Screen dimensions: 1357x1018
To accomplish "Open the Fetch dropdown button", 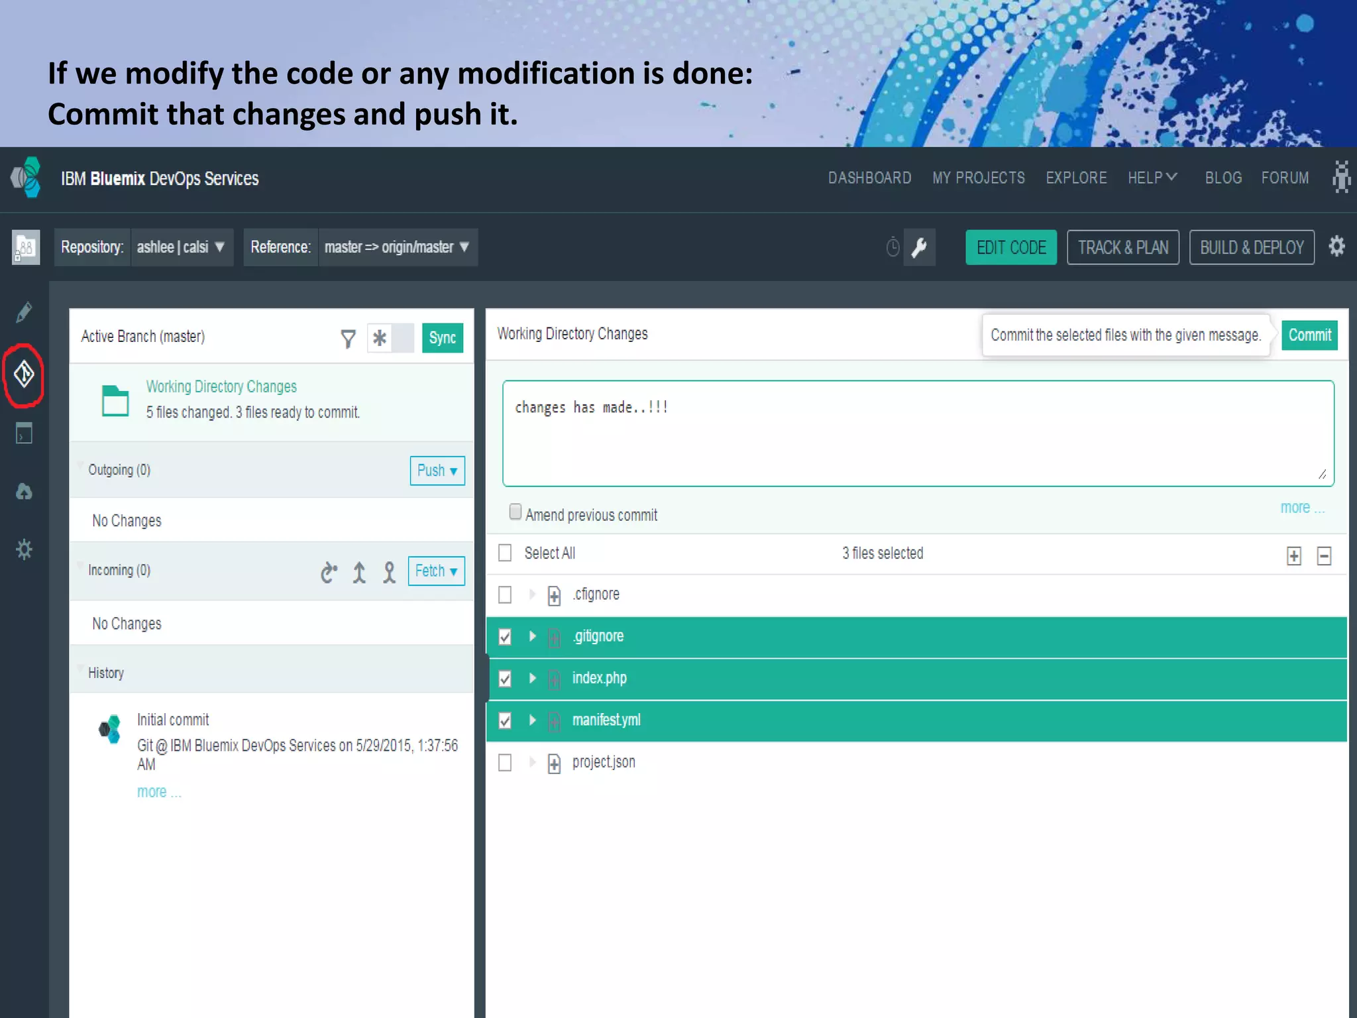I will click(x=436, y=571).
